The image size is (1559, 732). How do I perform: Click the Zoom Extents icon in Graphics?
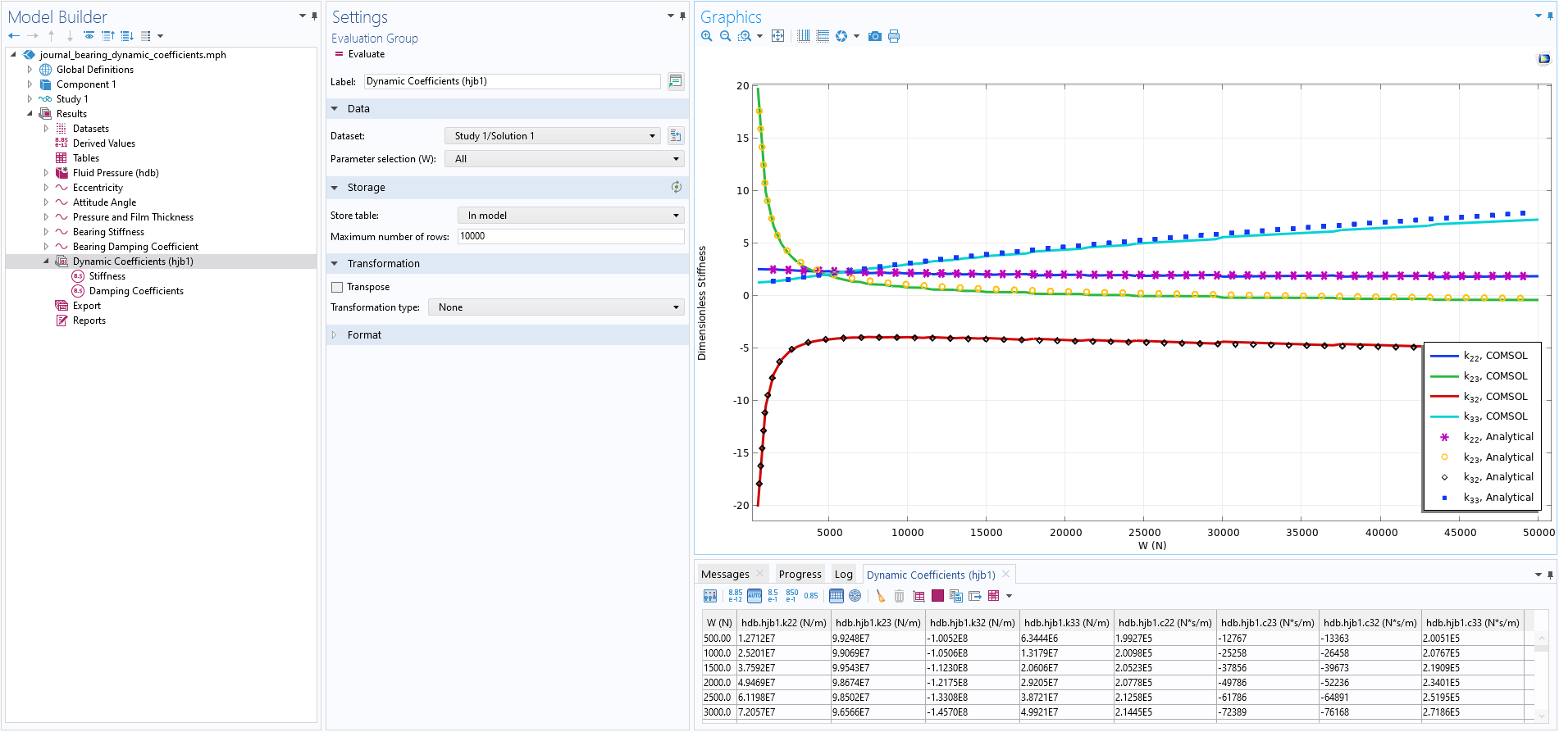coord(777,36)
